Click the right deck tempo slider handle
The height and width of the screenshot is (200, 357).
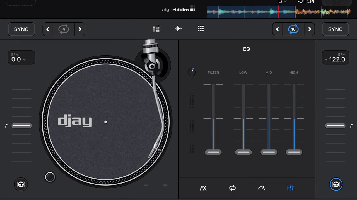(335, 126)
